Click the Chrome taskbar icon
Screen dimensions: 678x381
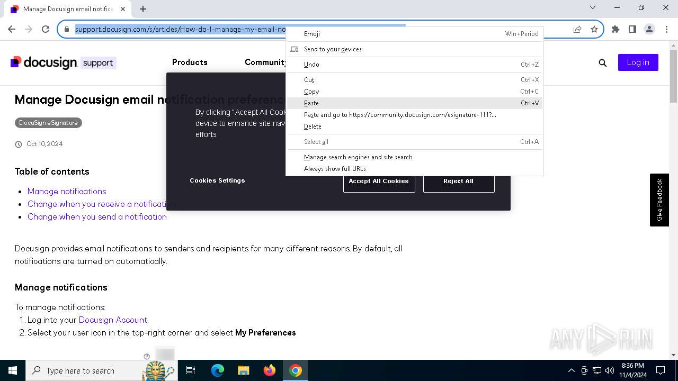point(296,370)
